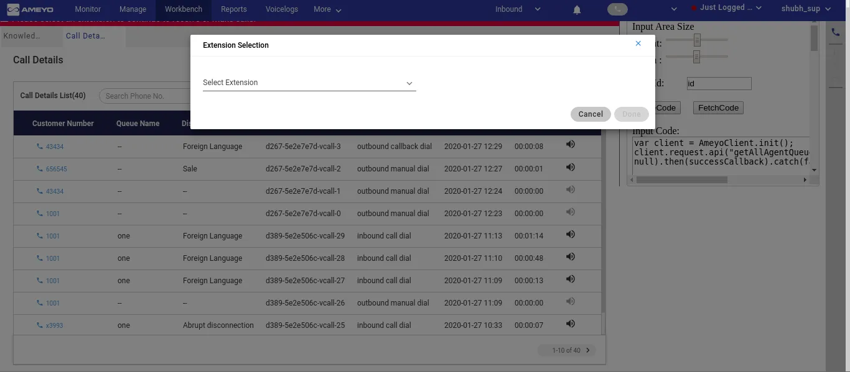Click the Search Phone No. field
The image size is (850, 372).
[144, 96]
